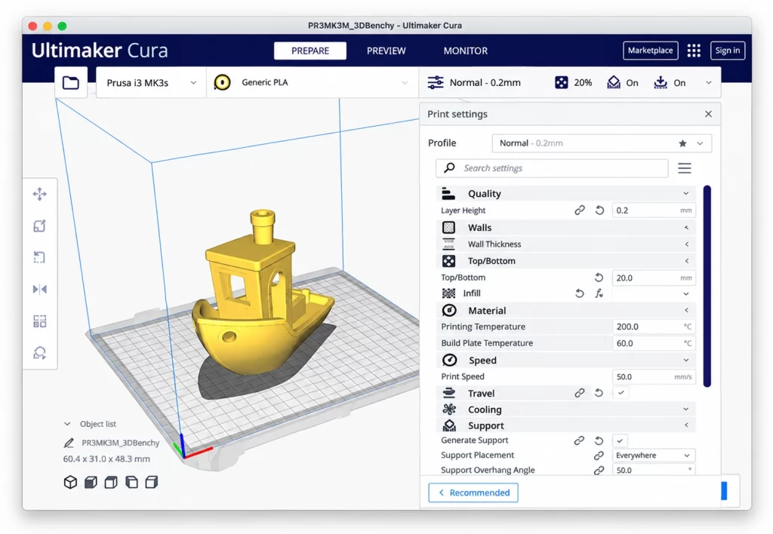Switch to right side view cube icon
Image resolution: width=773 pixels, height=534 pixels.
[152, 482]
